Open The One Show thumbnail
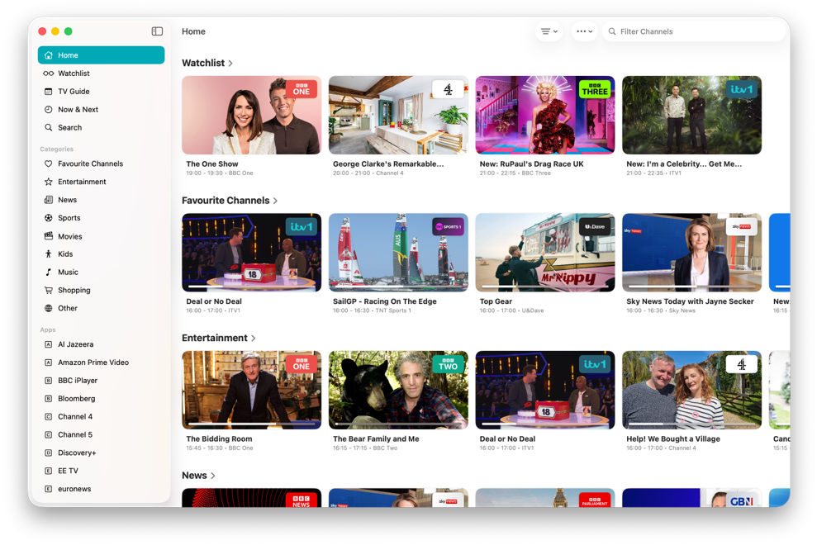Viewport: 817px width, 545px height. click(x=251, y=116)
